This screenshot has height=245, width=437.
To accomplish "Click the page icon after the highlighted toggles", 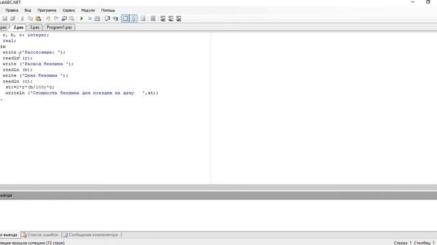I will click(143, 18).
